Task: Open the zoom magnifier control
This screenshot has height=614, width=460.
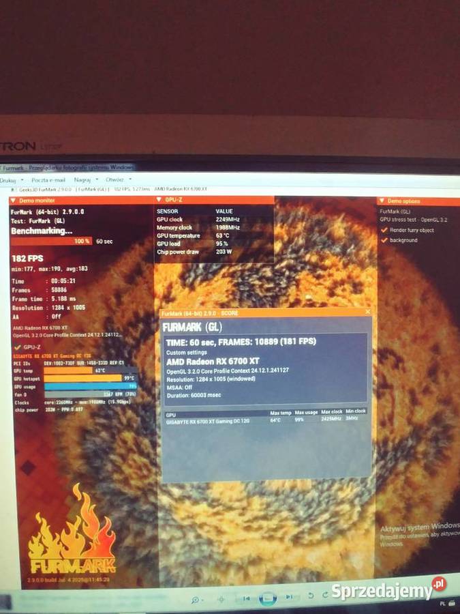Action: pos(196,598)
